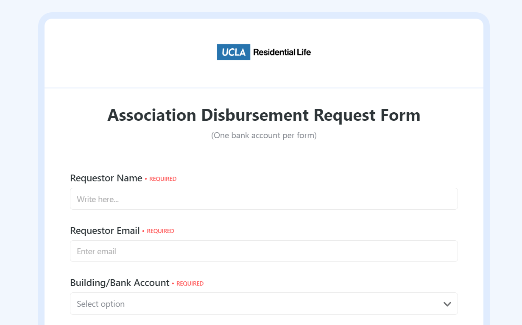
Task: Click REQUIRED next to Building/Bank Account
Action: (x=190, y=283)
